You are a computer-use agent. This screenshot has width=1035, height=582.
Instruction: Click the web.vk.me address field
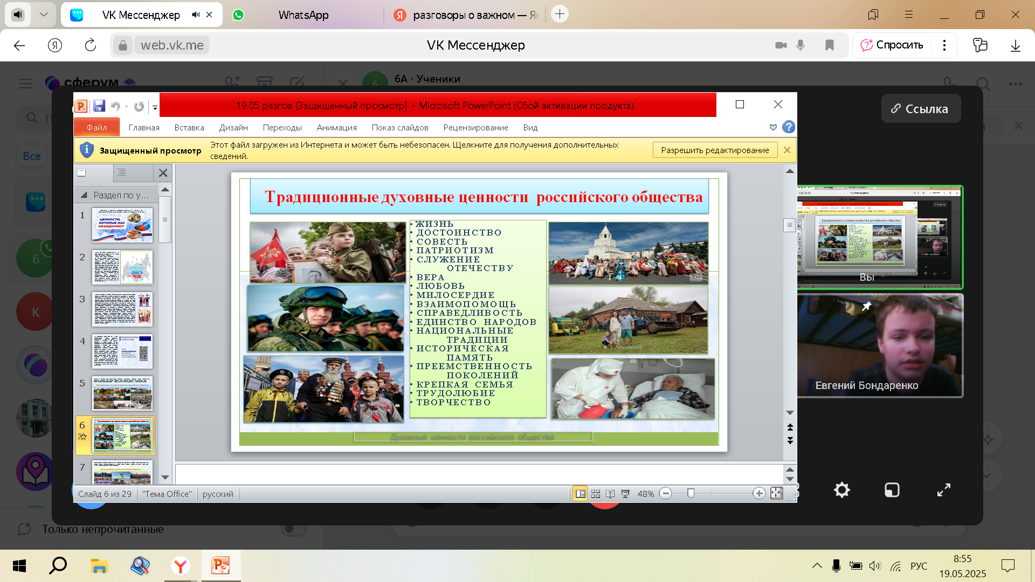tap(172, 45)
